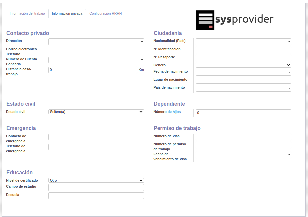Go to Configuración RRHH tab

pyautogui.click(x=105, y=14)
